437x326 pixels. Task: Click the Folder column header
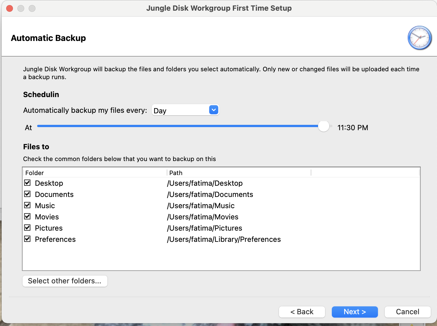click(95, 173)
